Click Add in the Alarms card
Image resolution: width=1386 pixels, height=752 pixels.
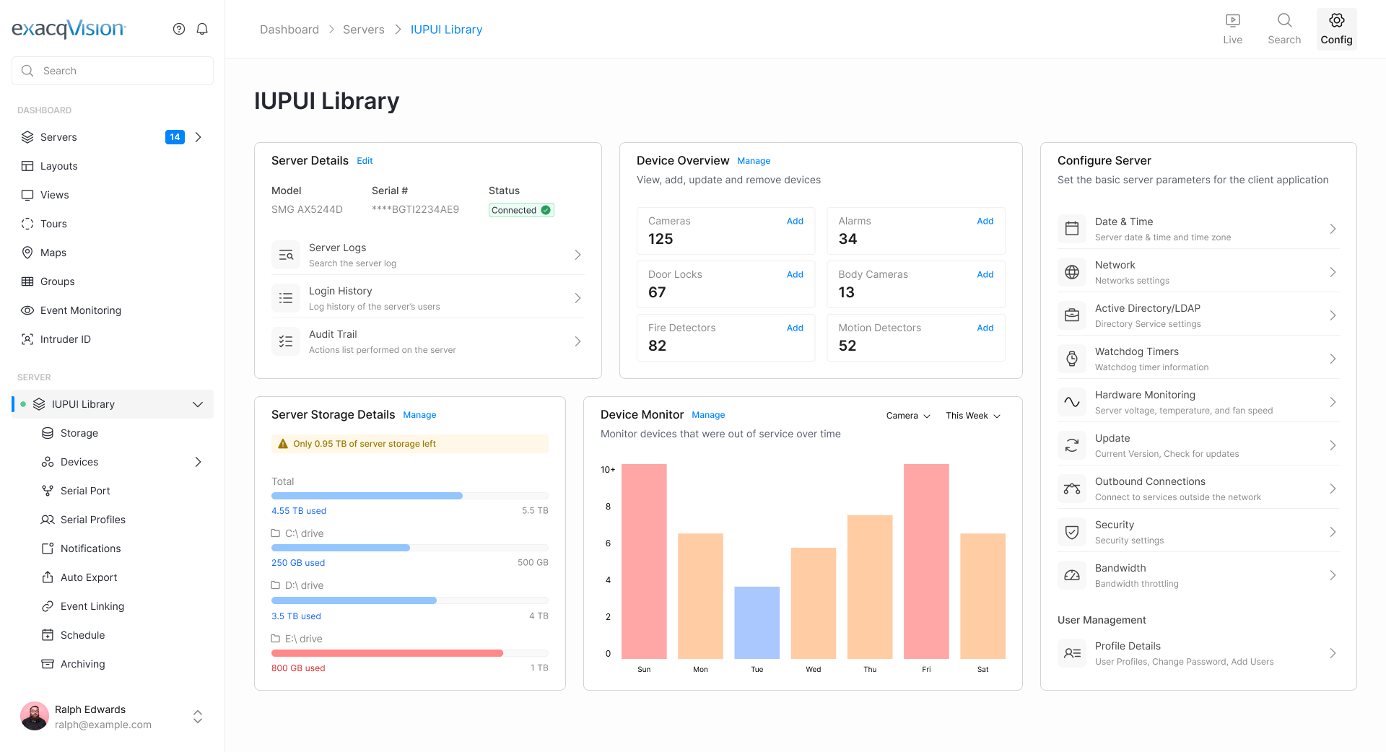[985, 221]
